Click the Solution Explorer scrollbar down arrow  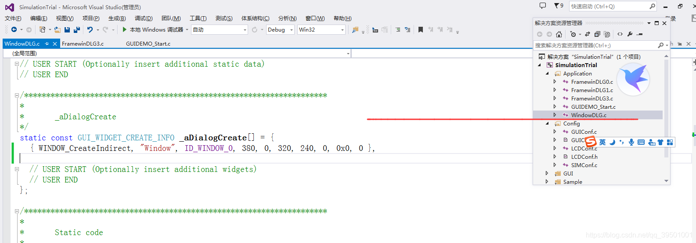[667, 181]
